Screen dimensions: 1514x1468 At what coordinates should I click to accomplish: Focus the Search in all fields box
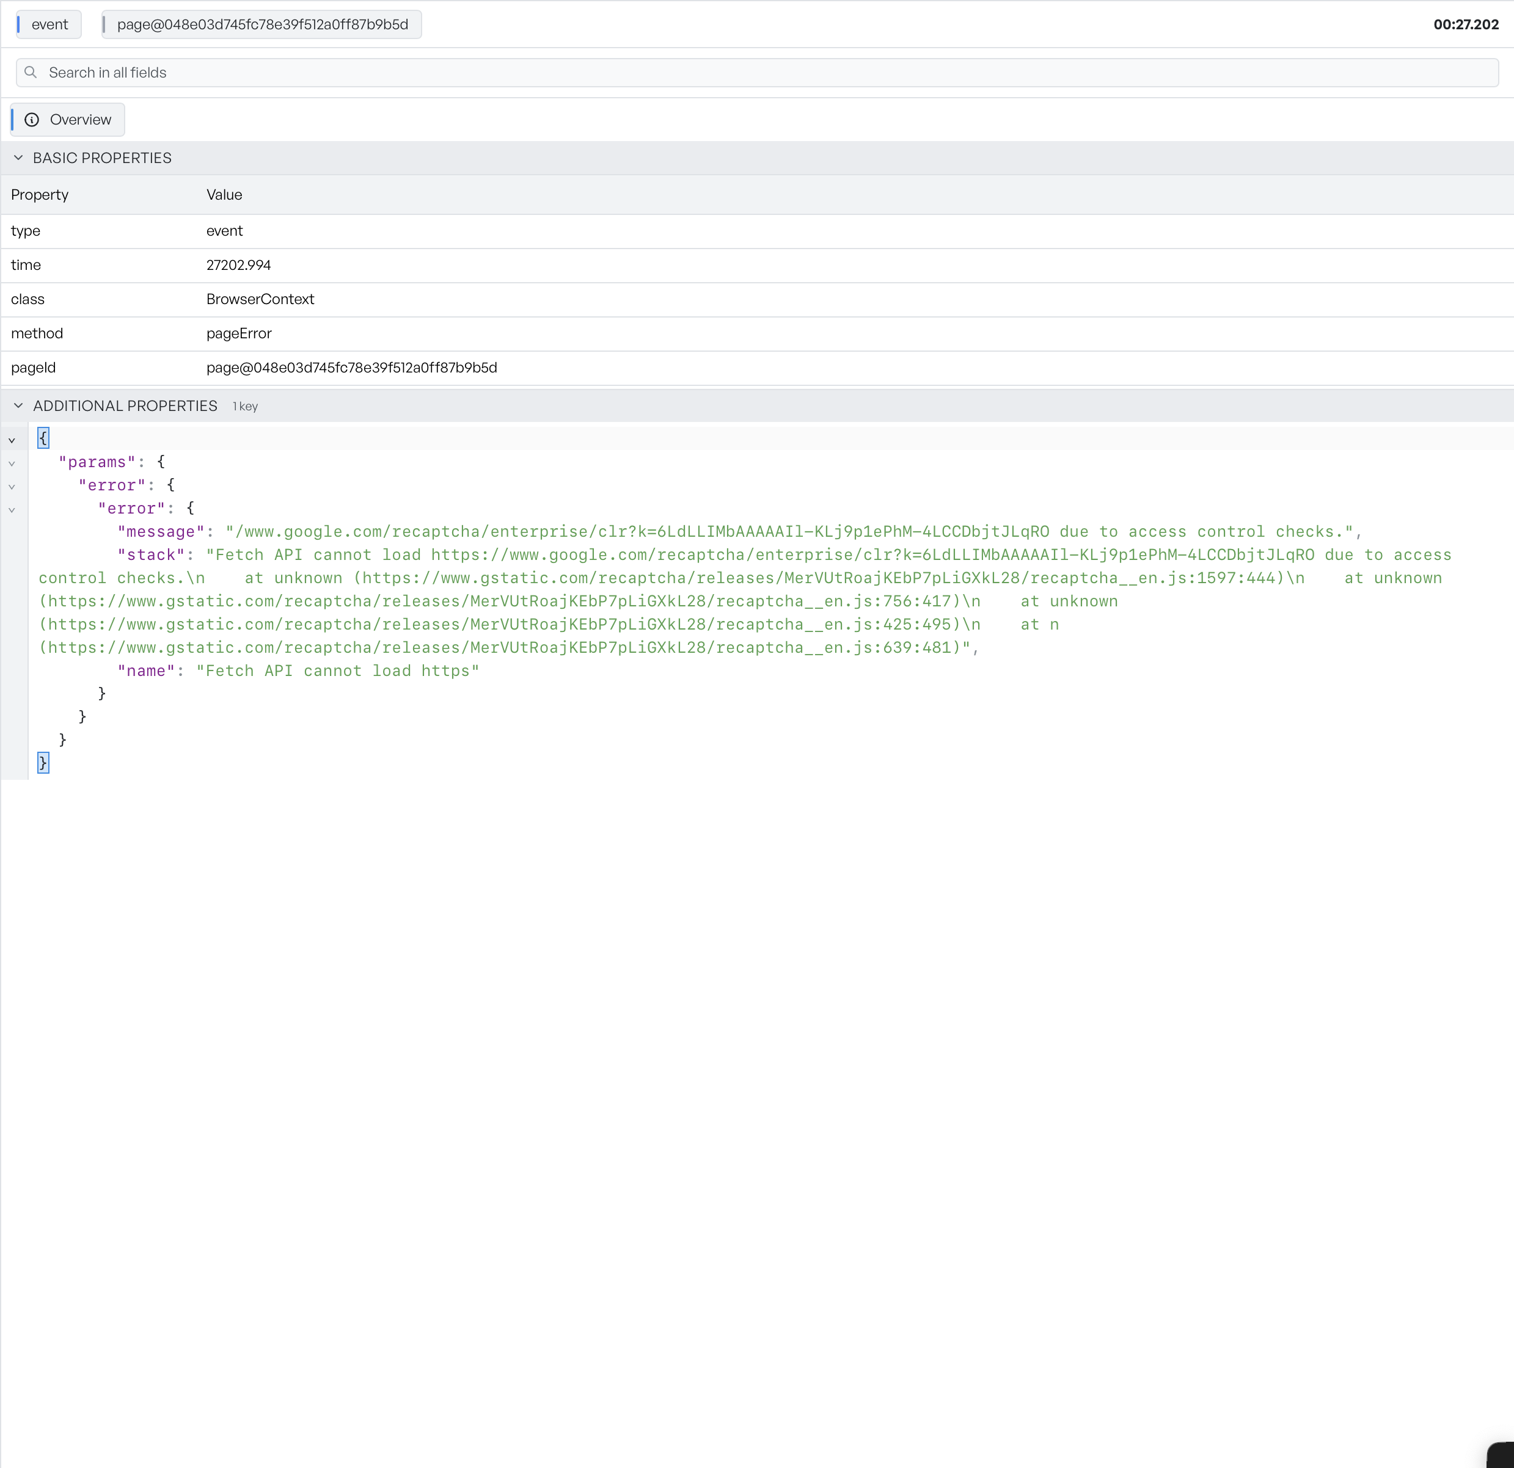pyautogui.click(x=757, y=73)
